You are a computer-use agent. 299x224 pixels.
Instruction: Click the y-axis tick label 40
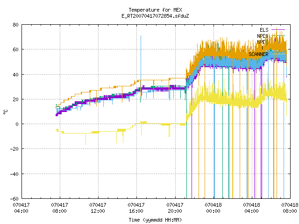15,75
